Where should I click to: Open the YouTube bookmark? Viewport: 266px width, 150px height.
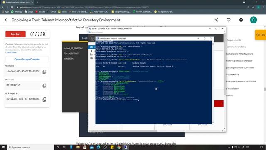[40, 12]
